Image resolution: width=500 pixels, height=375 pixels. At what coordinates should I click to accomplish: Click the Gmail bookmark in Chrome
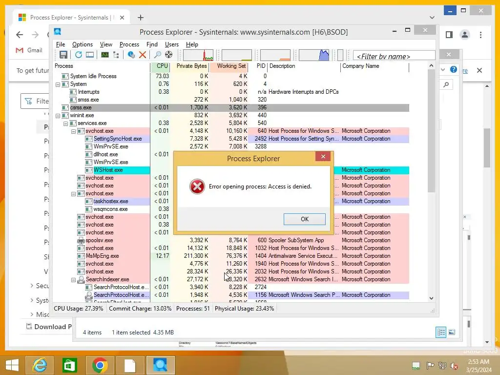coord(29,50)
